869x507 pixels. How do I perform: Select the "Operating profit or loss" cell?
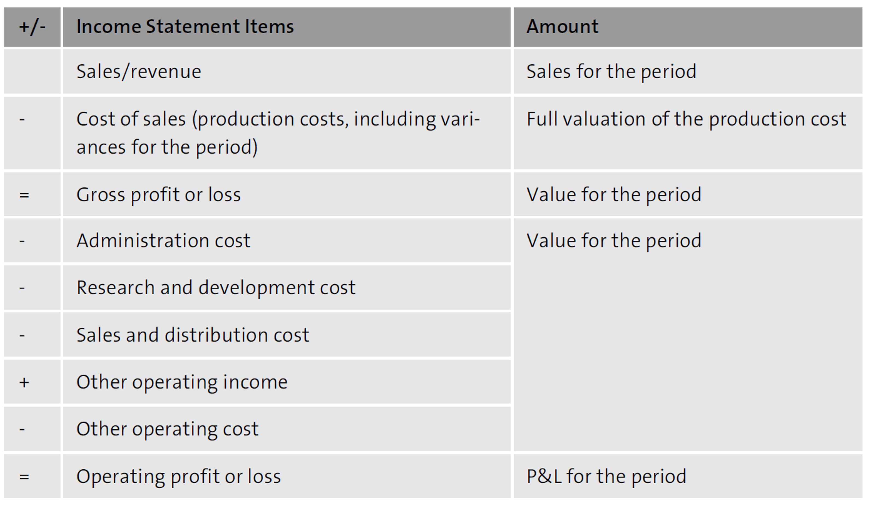[x=179, y=477]
